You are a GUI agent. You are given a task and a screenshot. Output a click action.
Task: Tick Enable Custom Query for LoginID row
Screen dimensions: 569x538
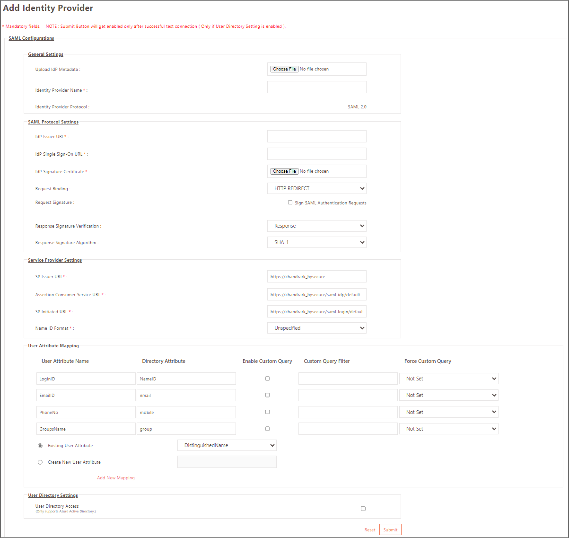[x=268, y=379]
